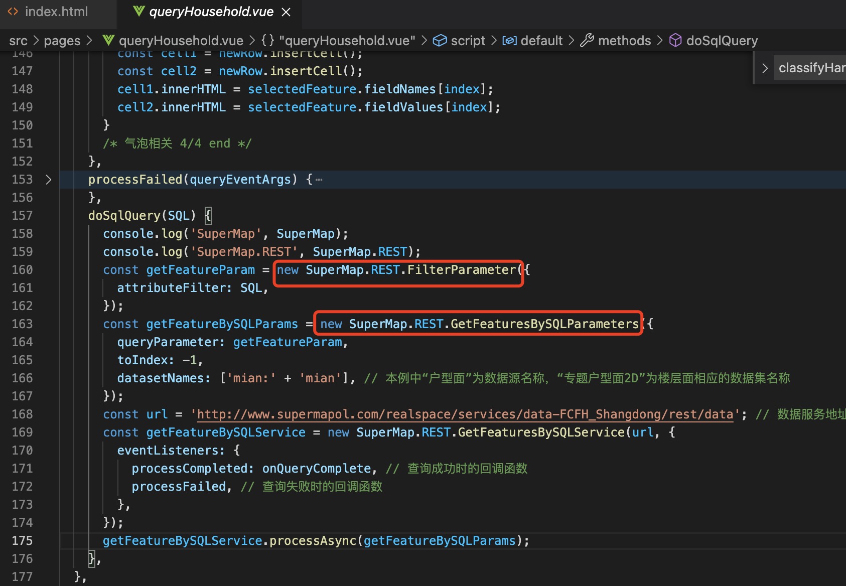
Task: Click the method cube icon beside doSqlQuery
Action: [675, 40]
